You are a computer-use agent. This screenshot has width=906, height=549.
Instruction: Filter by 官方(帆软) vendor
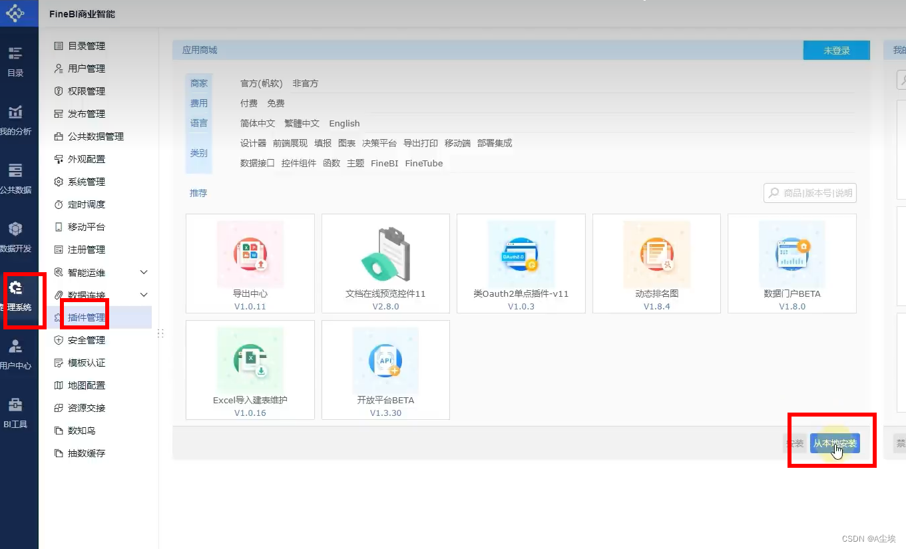[262, 83]
